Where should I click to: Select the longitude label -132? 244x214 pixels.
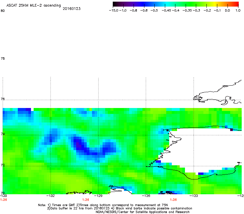pyautogui.click(x=50, y=196)
